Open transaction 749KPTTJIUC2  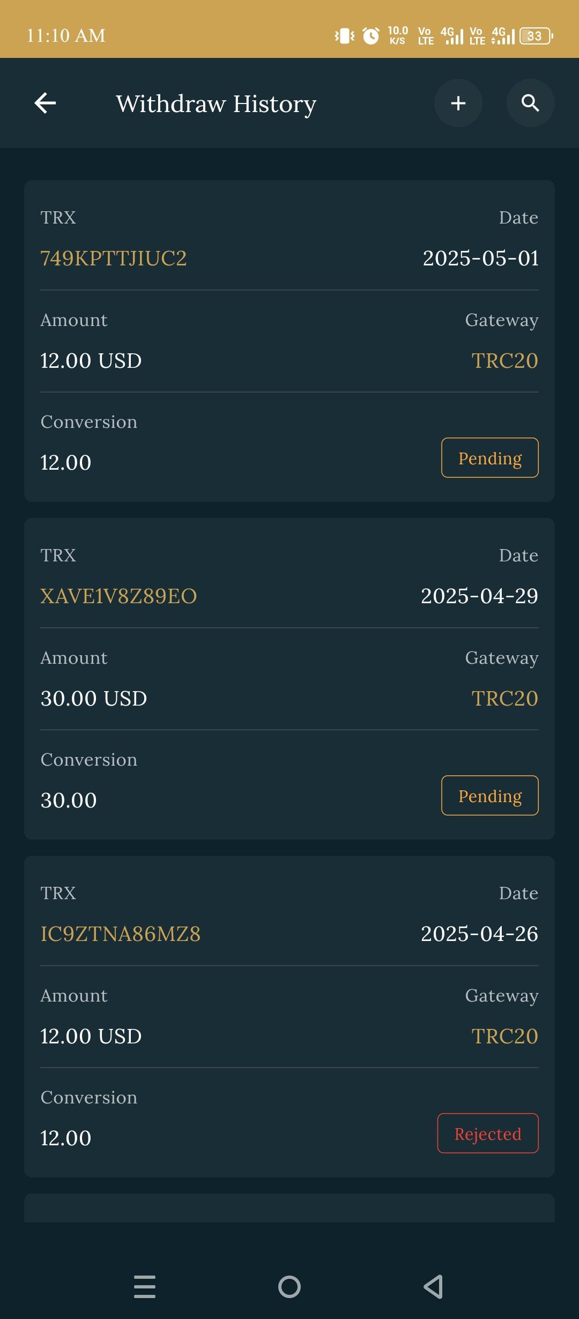click(x=114, y=258)
